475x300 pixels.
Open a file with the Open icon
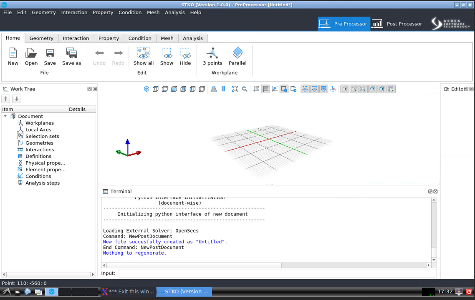[x=31, y=56]
